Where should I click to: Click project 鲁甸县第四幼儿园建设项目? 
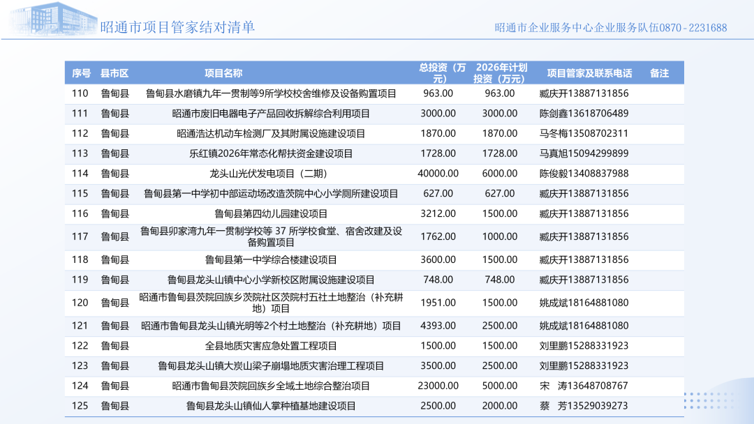pyautogui.click(x=271, y=214)
